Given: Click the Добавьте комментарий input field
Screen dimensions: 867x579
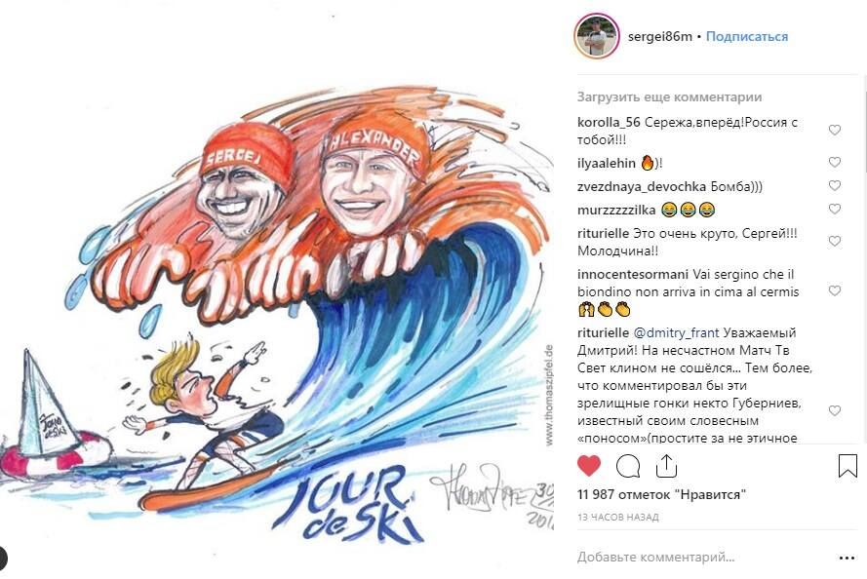Looking at the screenshot, I should tap(702, 558).
